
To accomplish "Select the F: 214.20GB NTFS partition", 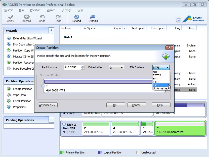I will point(96,128).
